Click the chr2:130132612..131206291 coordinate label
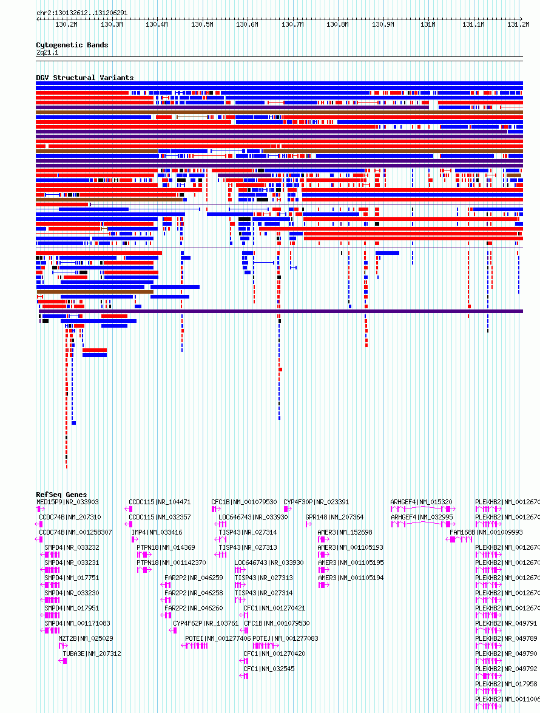Image resolution: width=540 pixels, height=713 pixels. click(82, 13)
